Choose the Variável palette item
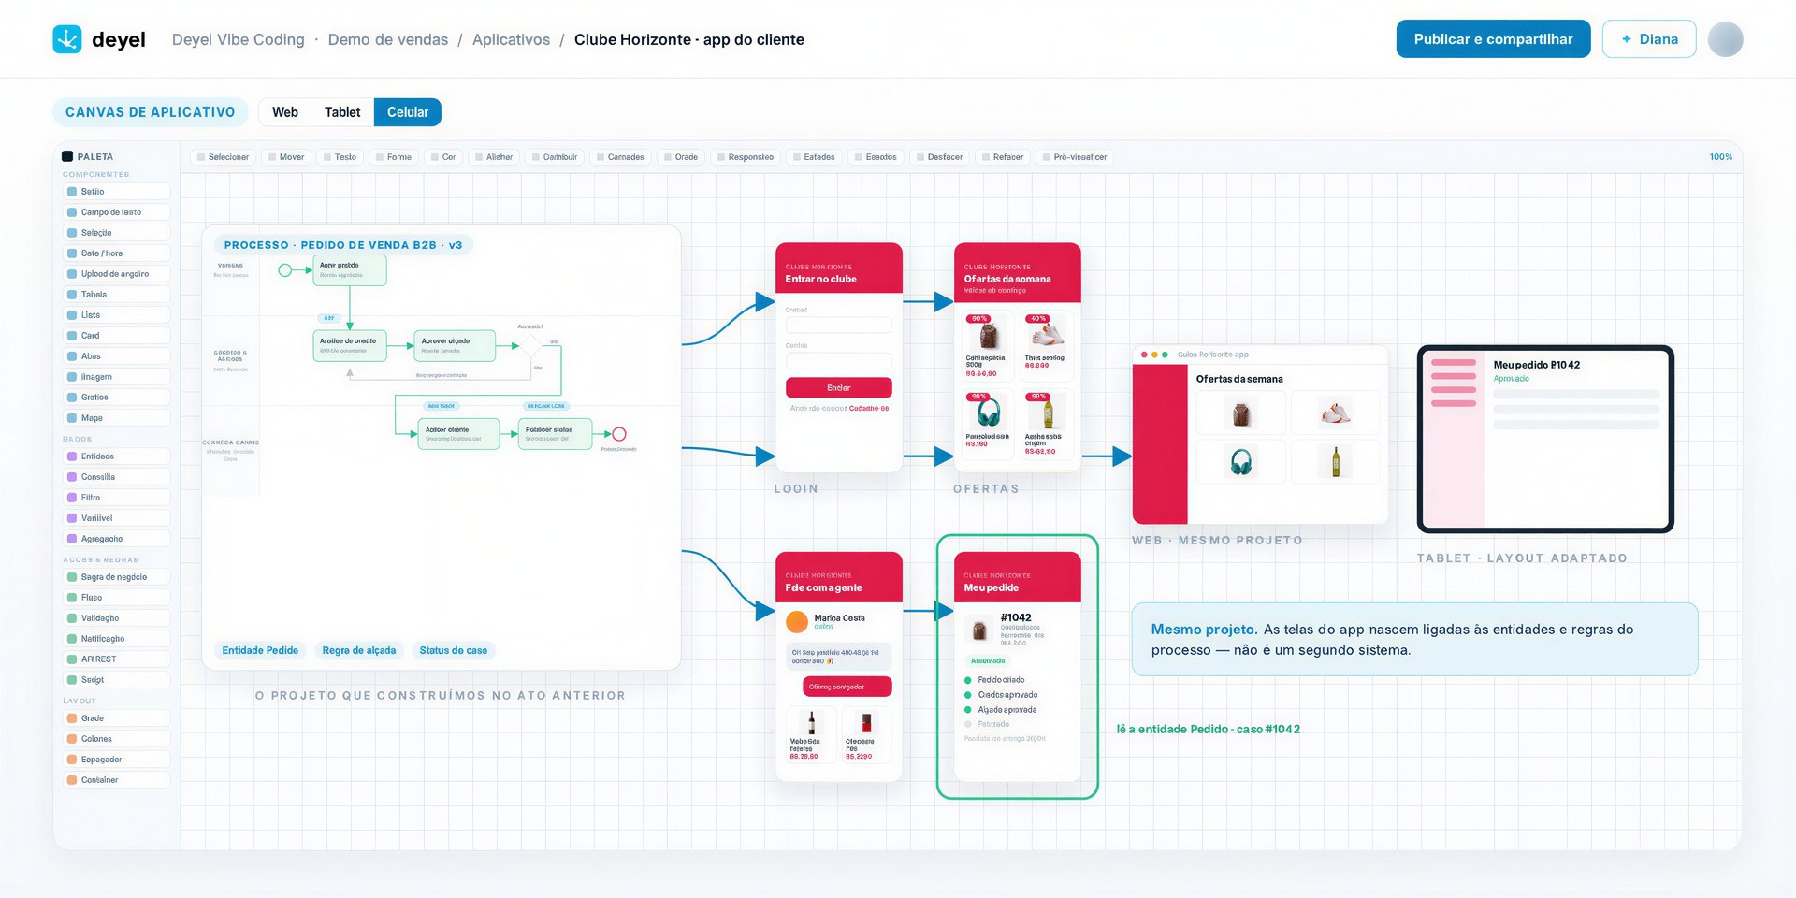This screenshot has height=898, width=1796. pyautogui.click(x=117, y=518)
